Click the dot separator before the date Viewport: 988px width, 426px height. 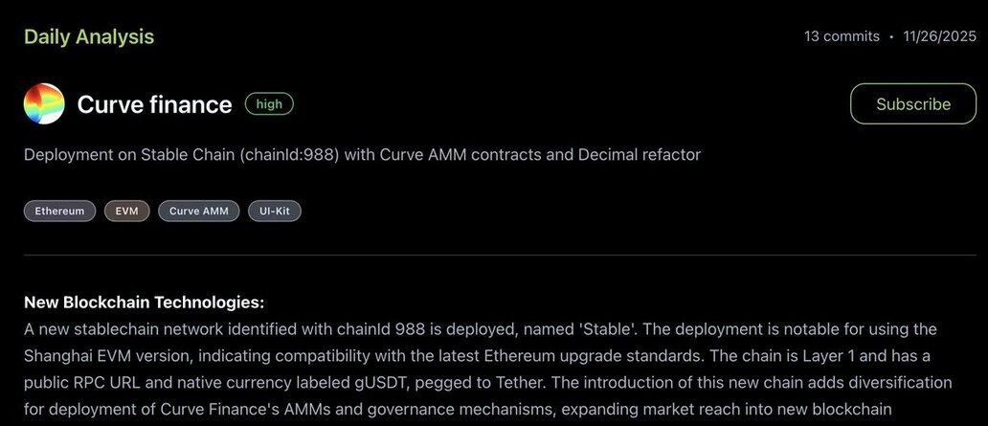click(x=891, y=36)
